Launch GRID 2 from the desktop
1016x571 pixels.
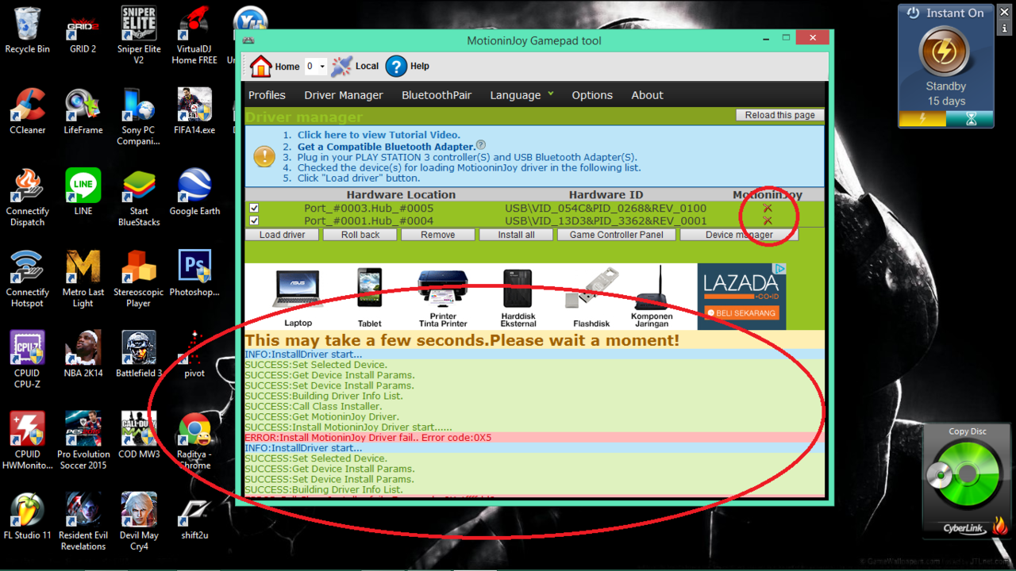tap(83, 30)
